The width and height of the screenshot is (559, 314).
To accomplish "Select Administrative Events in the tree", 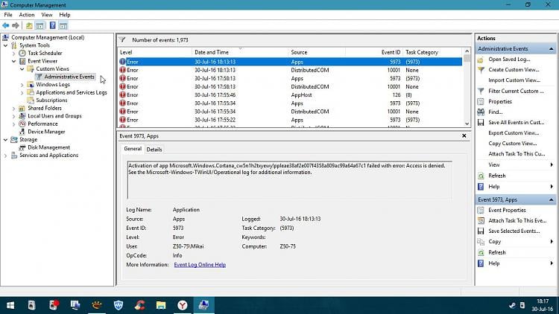I will point(69,77).
